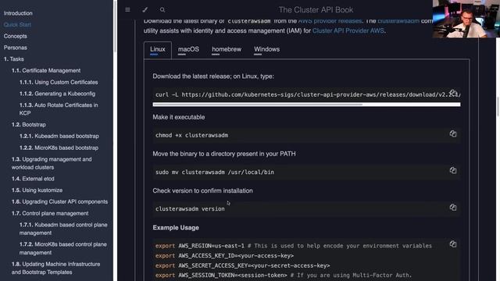The height and width of the screenshot is (281, 500).
Task: Open 1.3. Upgrading management and workload clusters
Action: pos(52,163)
